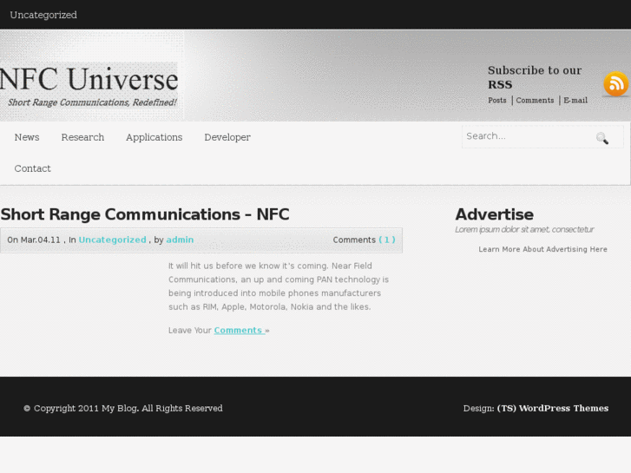Visit the (TS) WordPress Themes footer link

pos(553,408)
